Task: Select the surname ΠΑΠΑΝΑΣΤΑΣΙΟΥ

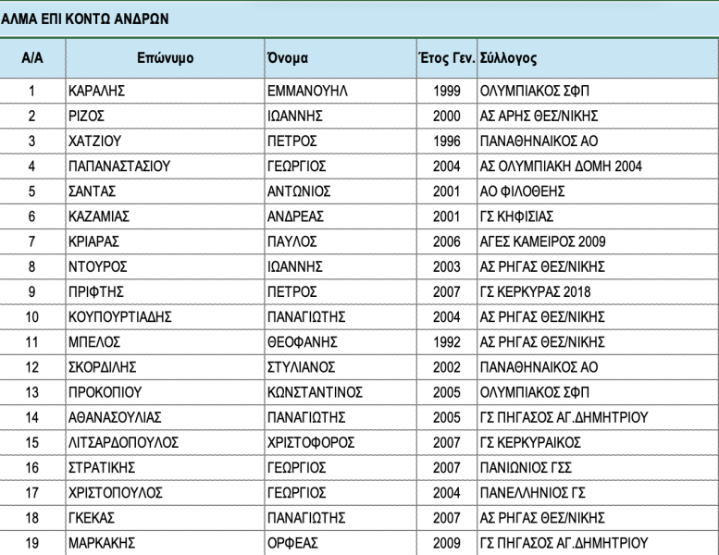Action: point(119,166)
